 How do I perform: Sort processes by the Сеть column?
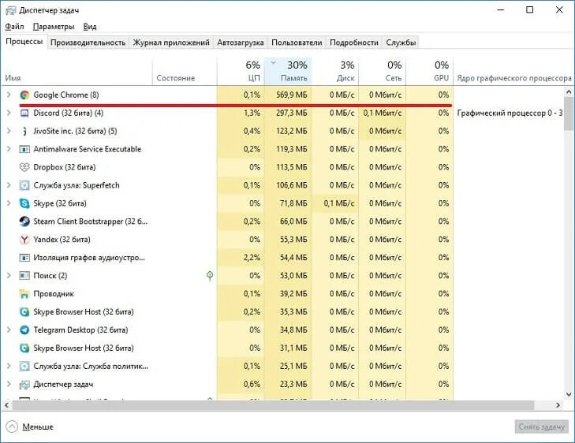[382, 71]
